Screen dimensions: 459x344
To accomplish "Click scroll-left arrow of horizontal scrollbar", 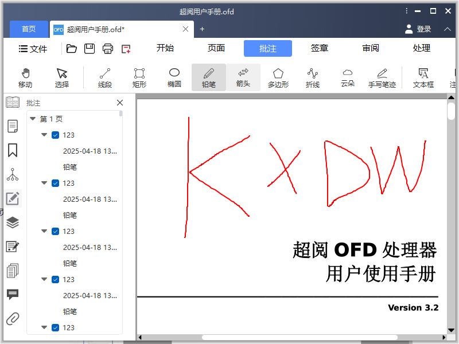I will click(140, 337).
